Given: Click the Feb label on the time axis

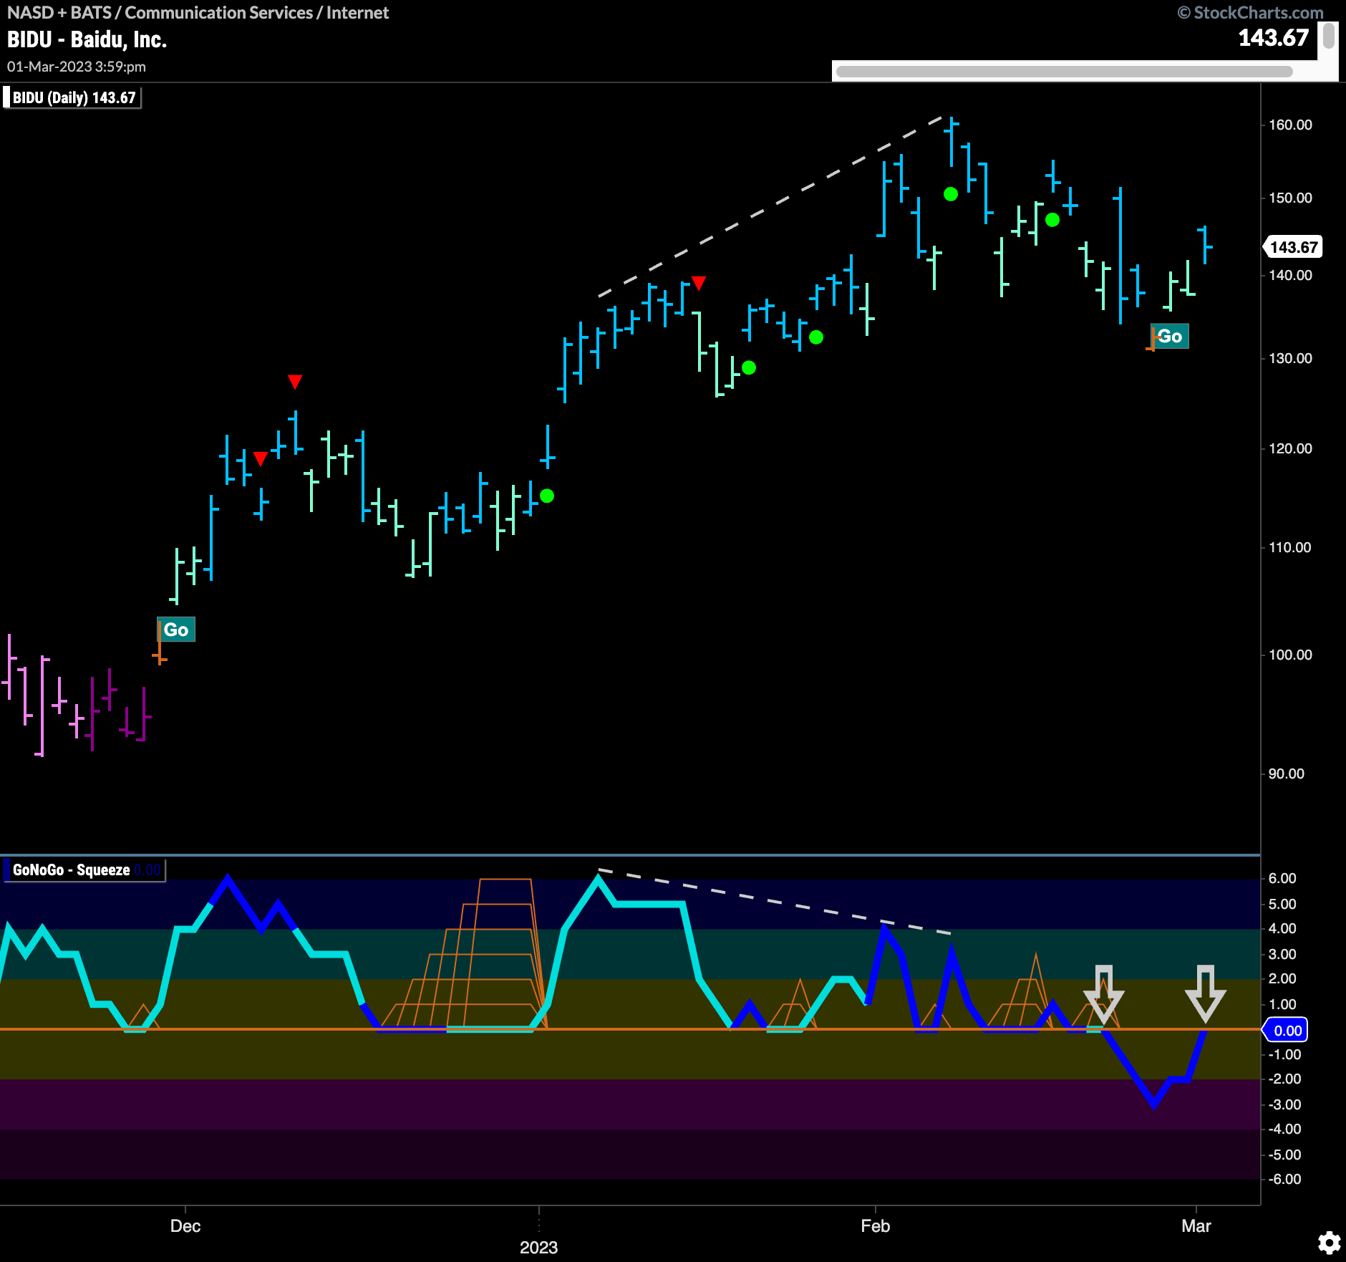Looking at the screenshot, I should coord(875,1225).
